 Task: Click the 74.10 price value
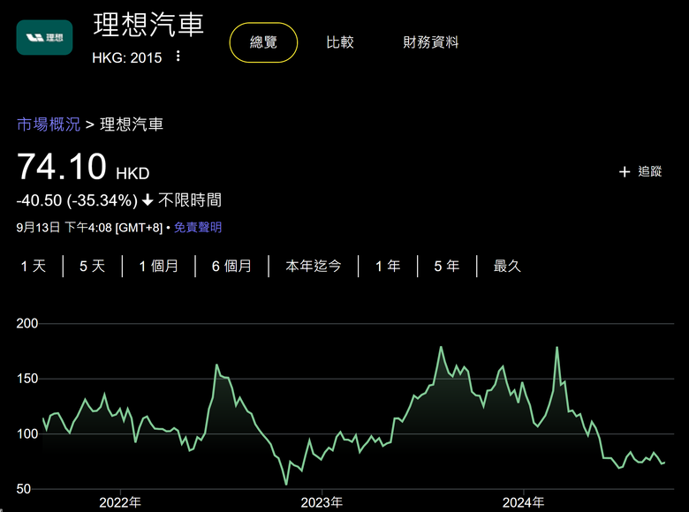coord(62,167)
